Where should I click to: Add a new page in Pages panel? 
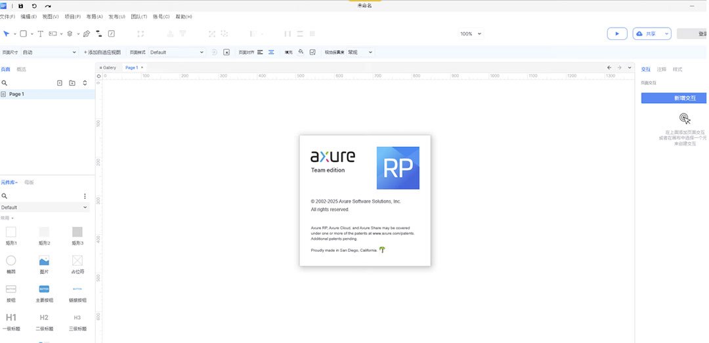[59, 83]
